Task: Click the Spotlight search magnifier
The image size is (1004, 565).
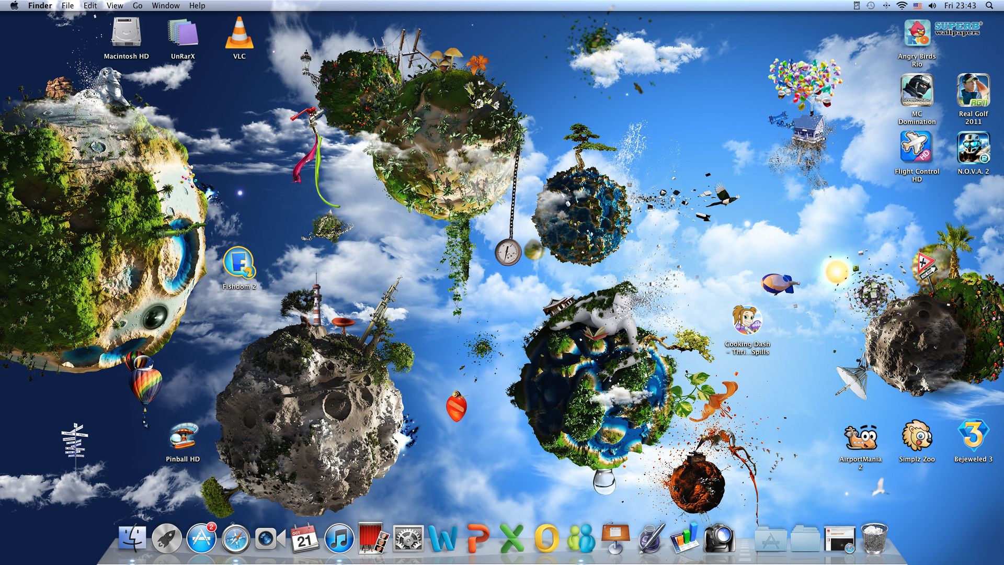Action: 989,6
